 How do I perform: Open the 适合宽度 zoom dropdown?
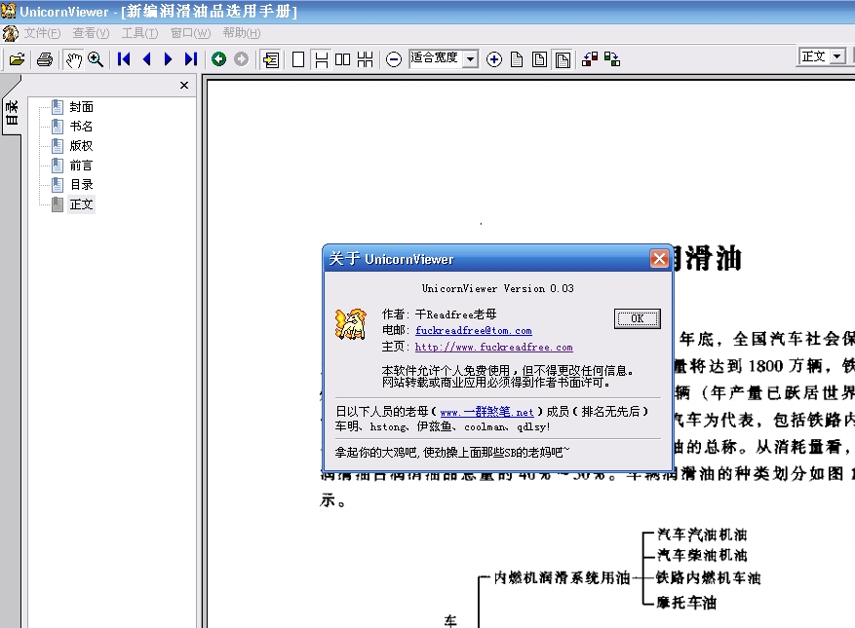471,58
